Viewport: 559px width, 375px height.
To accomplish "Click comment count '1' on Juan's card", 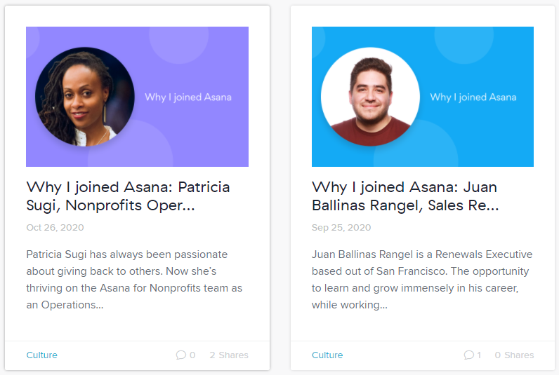I will click(x=479, y=355).
